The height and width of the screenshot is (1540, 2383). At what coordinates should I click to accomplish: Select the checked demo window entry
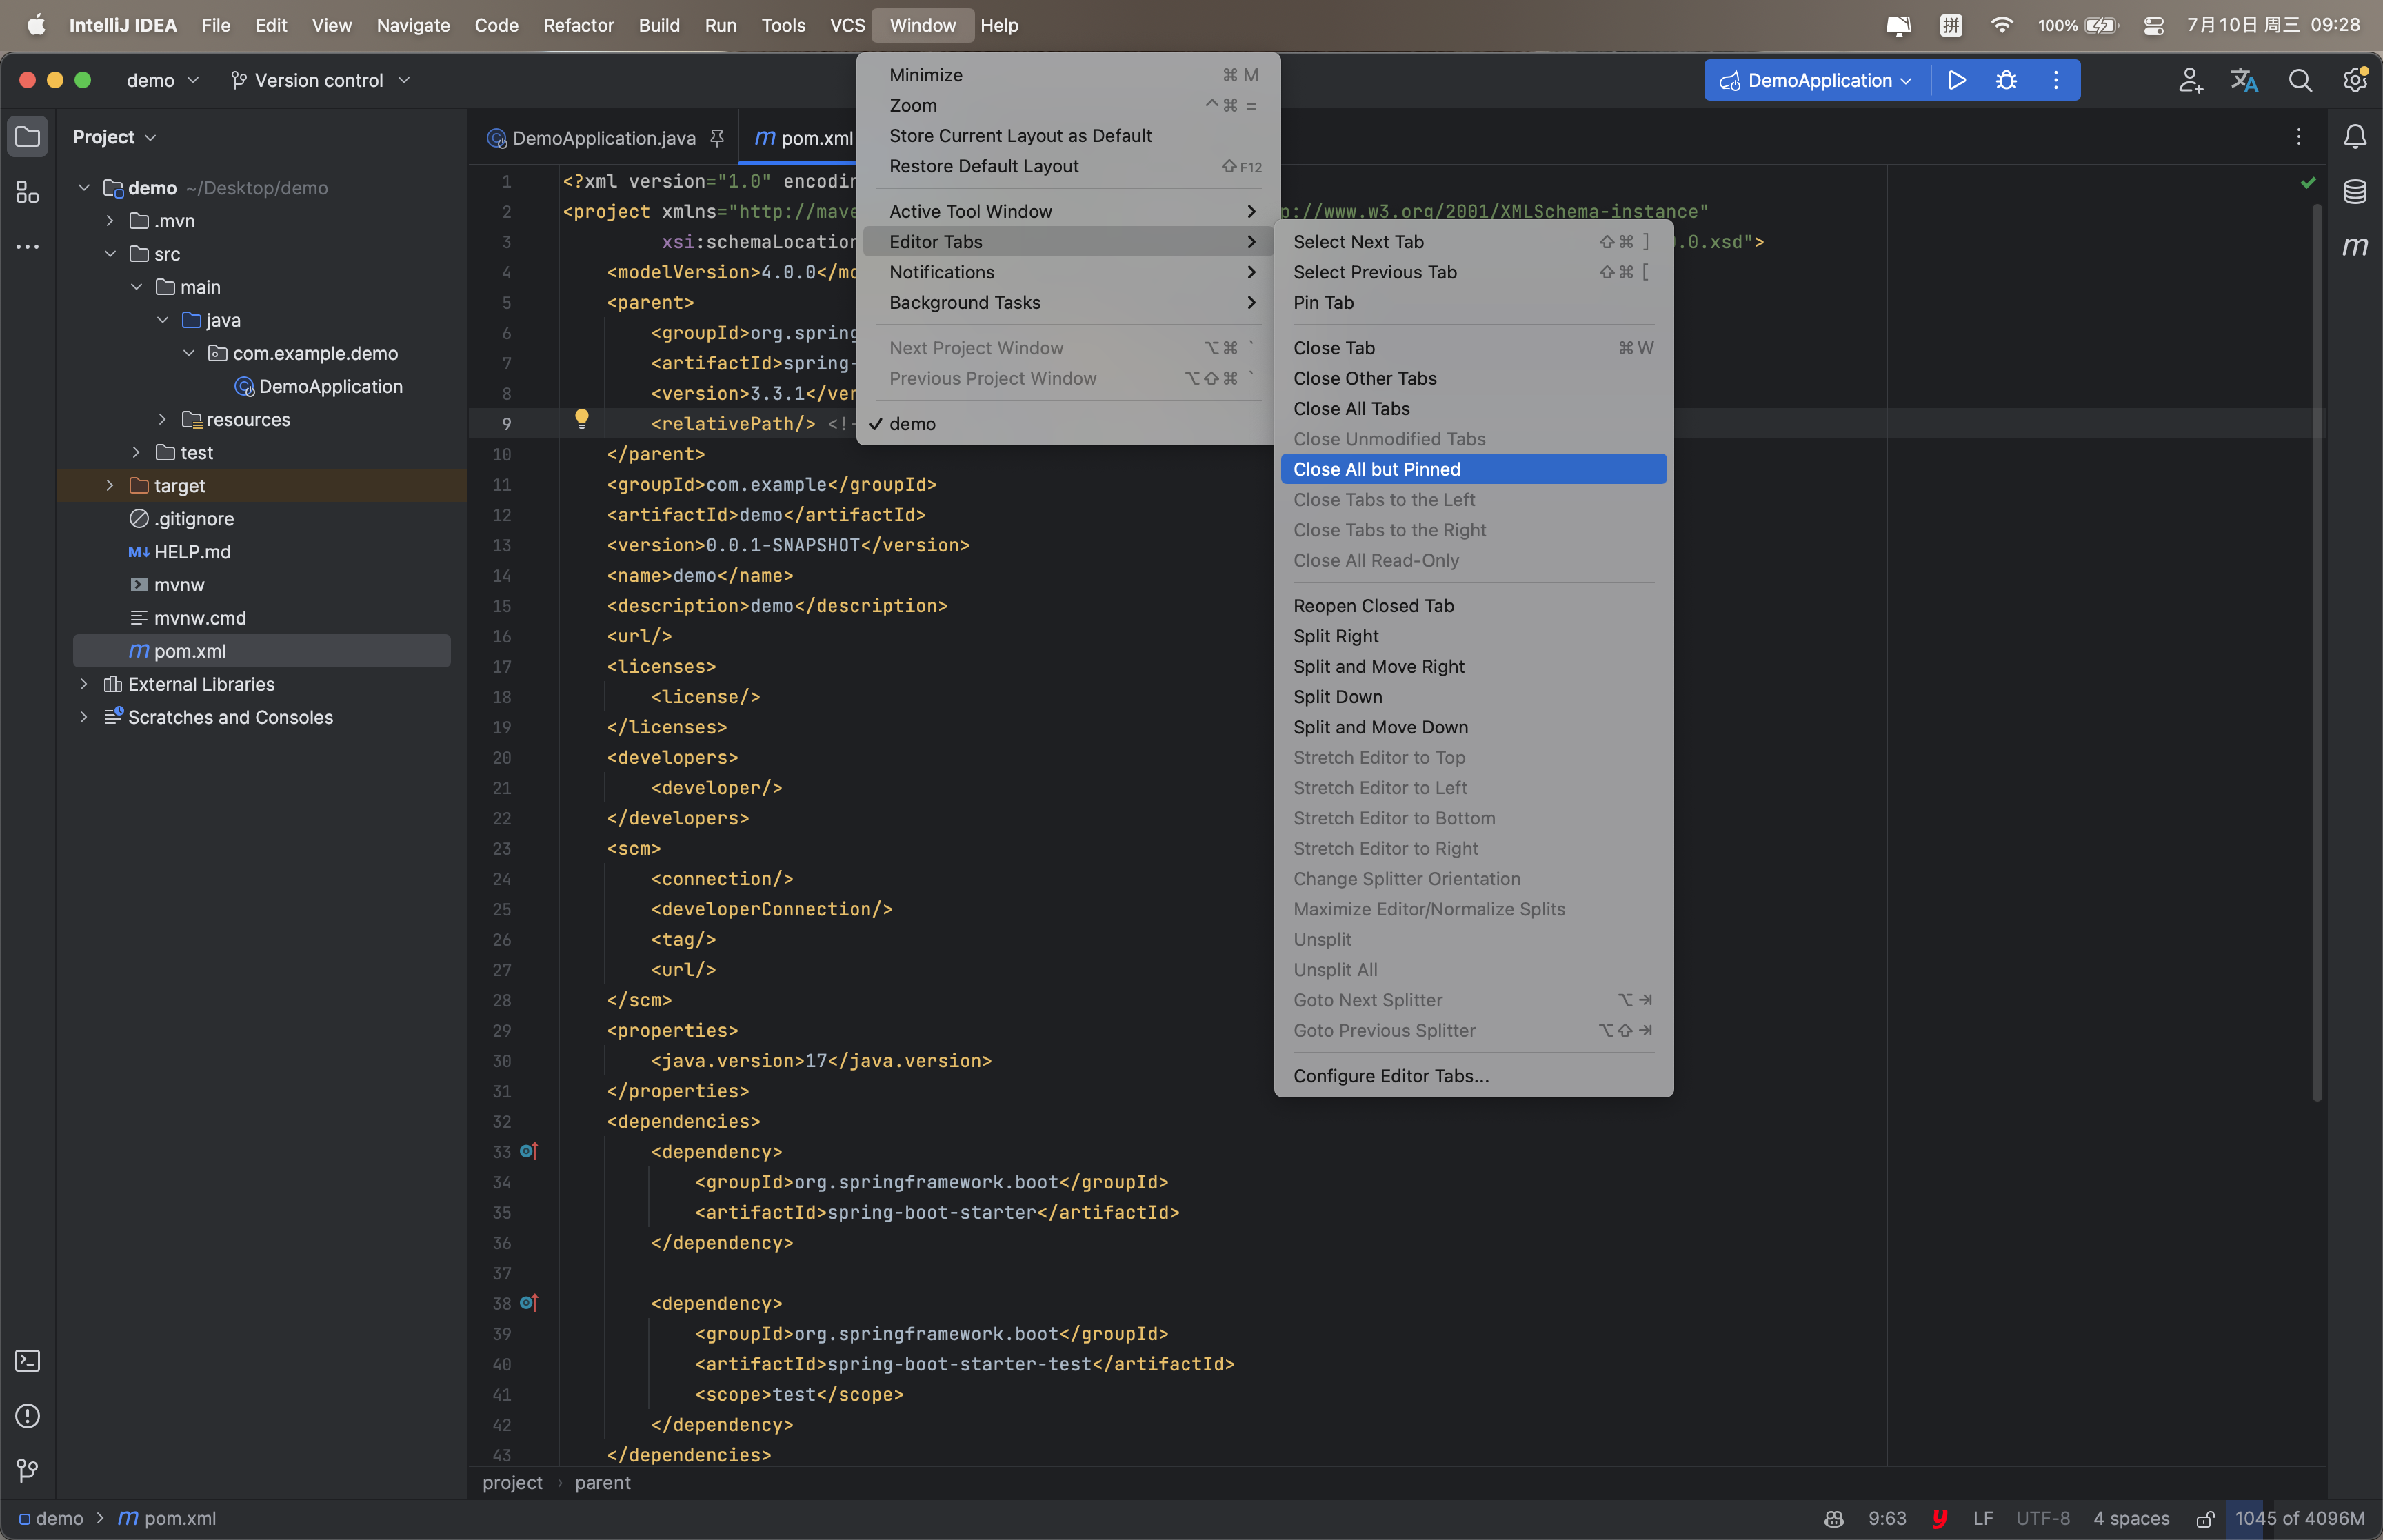pos(912,424)
